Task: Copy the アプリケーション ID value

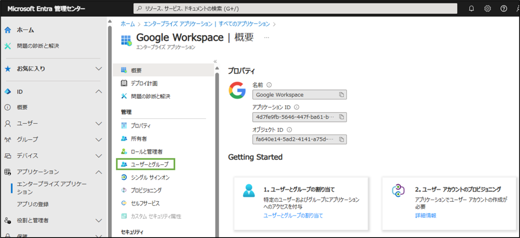Action: (341, 117)
